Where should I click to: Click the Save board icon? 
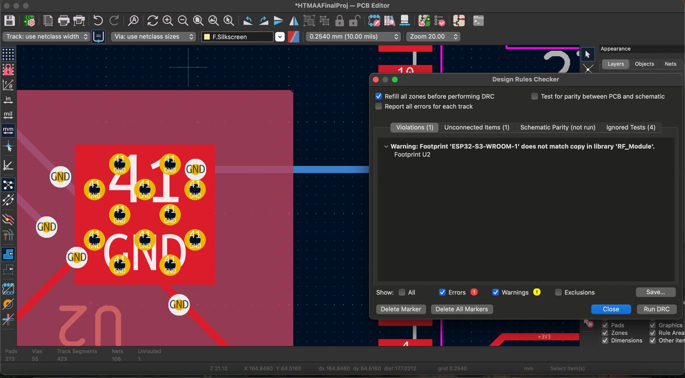tap(9, 21)
